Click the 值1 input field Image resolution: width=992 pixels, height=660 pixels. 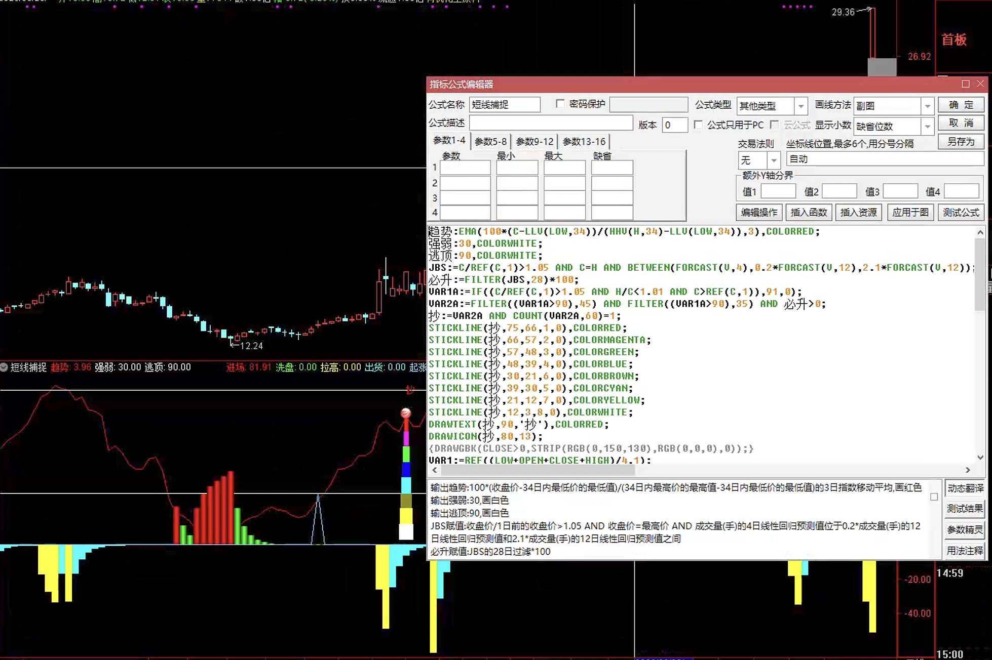pyautogui.click(x=778, y=191)
